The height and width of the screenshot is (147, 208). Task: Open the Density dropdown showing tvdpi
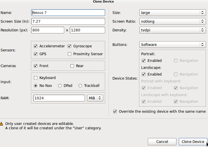pyautogui.click(x=173, y=30)
